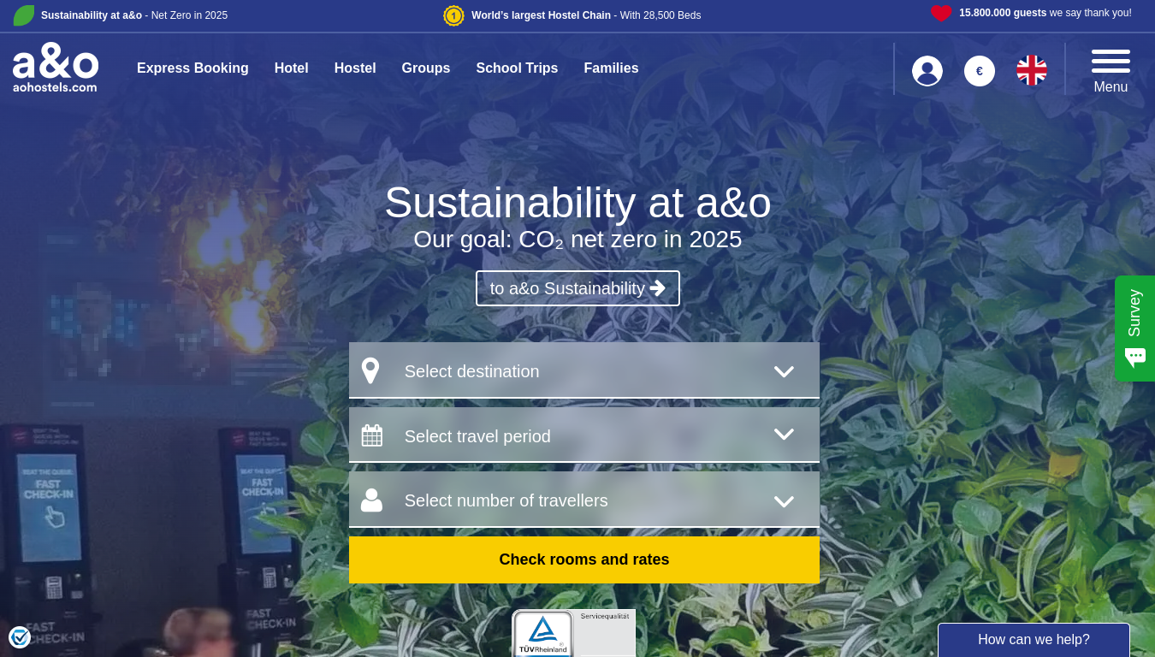Viewport: 1155px width, 657px height.
Task: Click Sustainability at a&o top banner link
Action: [x=134, y=15]
